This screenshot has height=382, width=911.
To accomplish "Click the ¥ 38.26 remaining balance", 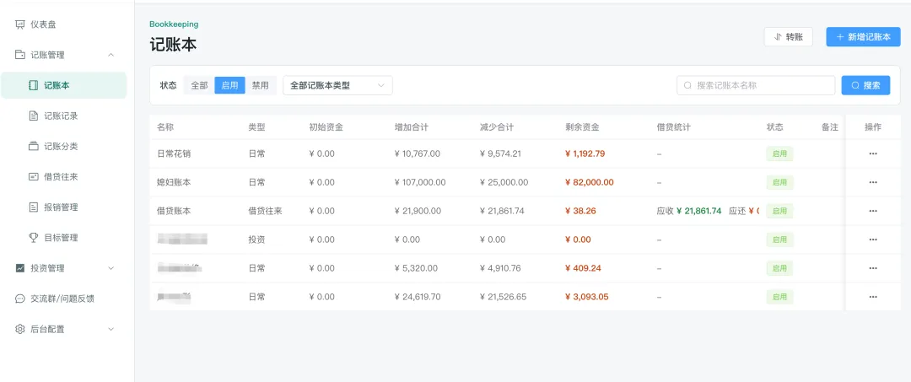I will coord(580,211).
